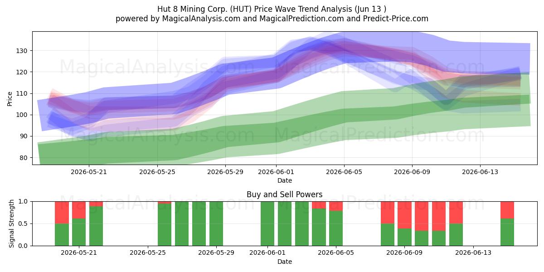Image resolution: width=544 pixels, height=272 pixels.
Task: Click the 'Date' label at the bottom of the figure
Action: [285, 262]
